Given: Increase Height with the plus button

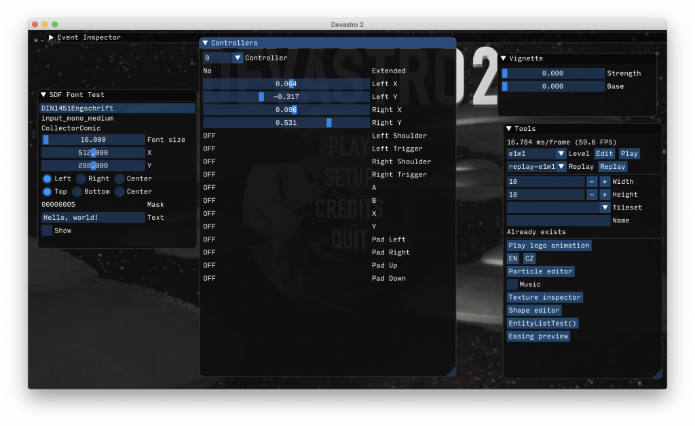Looking at the screenshot, I should point(605,195).
